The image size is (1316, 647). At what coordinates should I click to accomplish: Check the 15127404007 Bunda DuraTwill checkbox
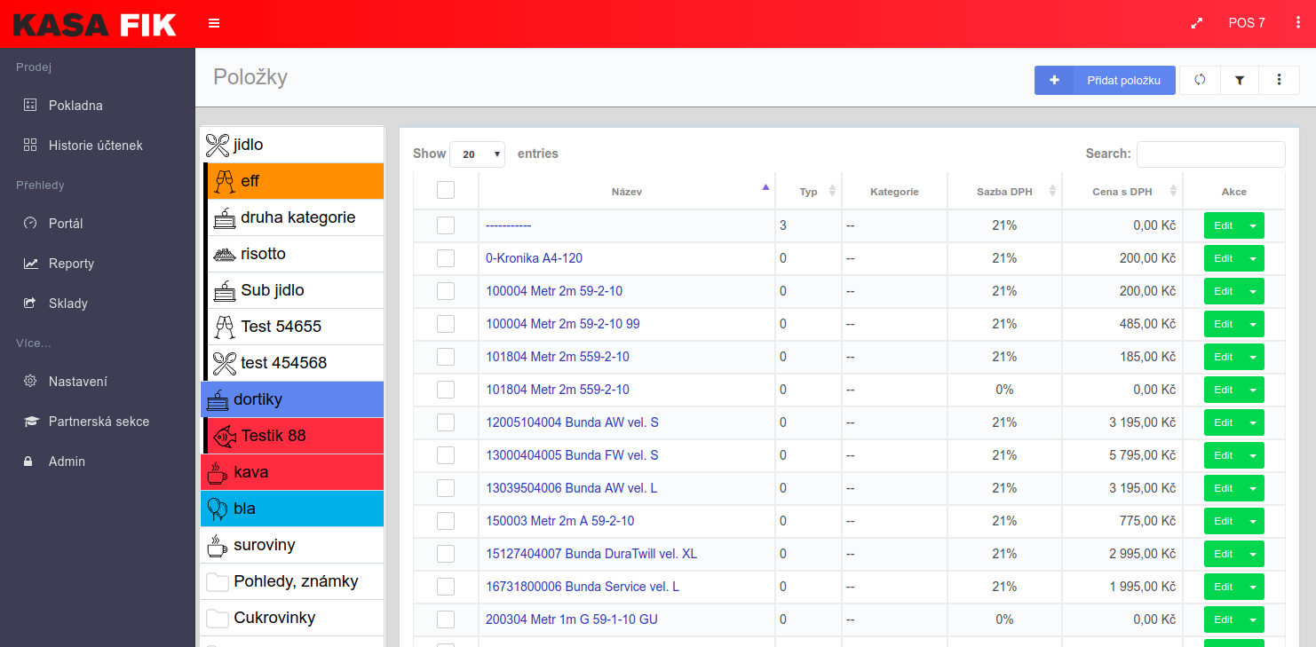tap(446, 554)
